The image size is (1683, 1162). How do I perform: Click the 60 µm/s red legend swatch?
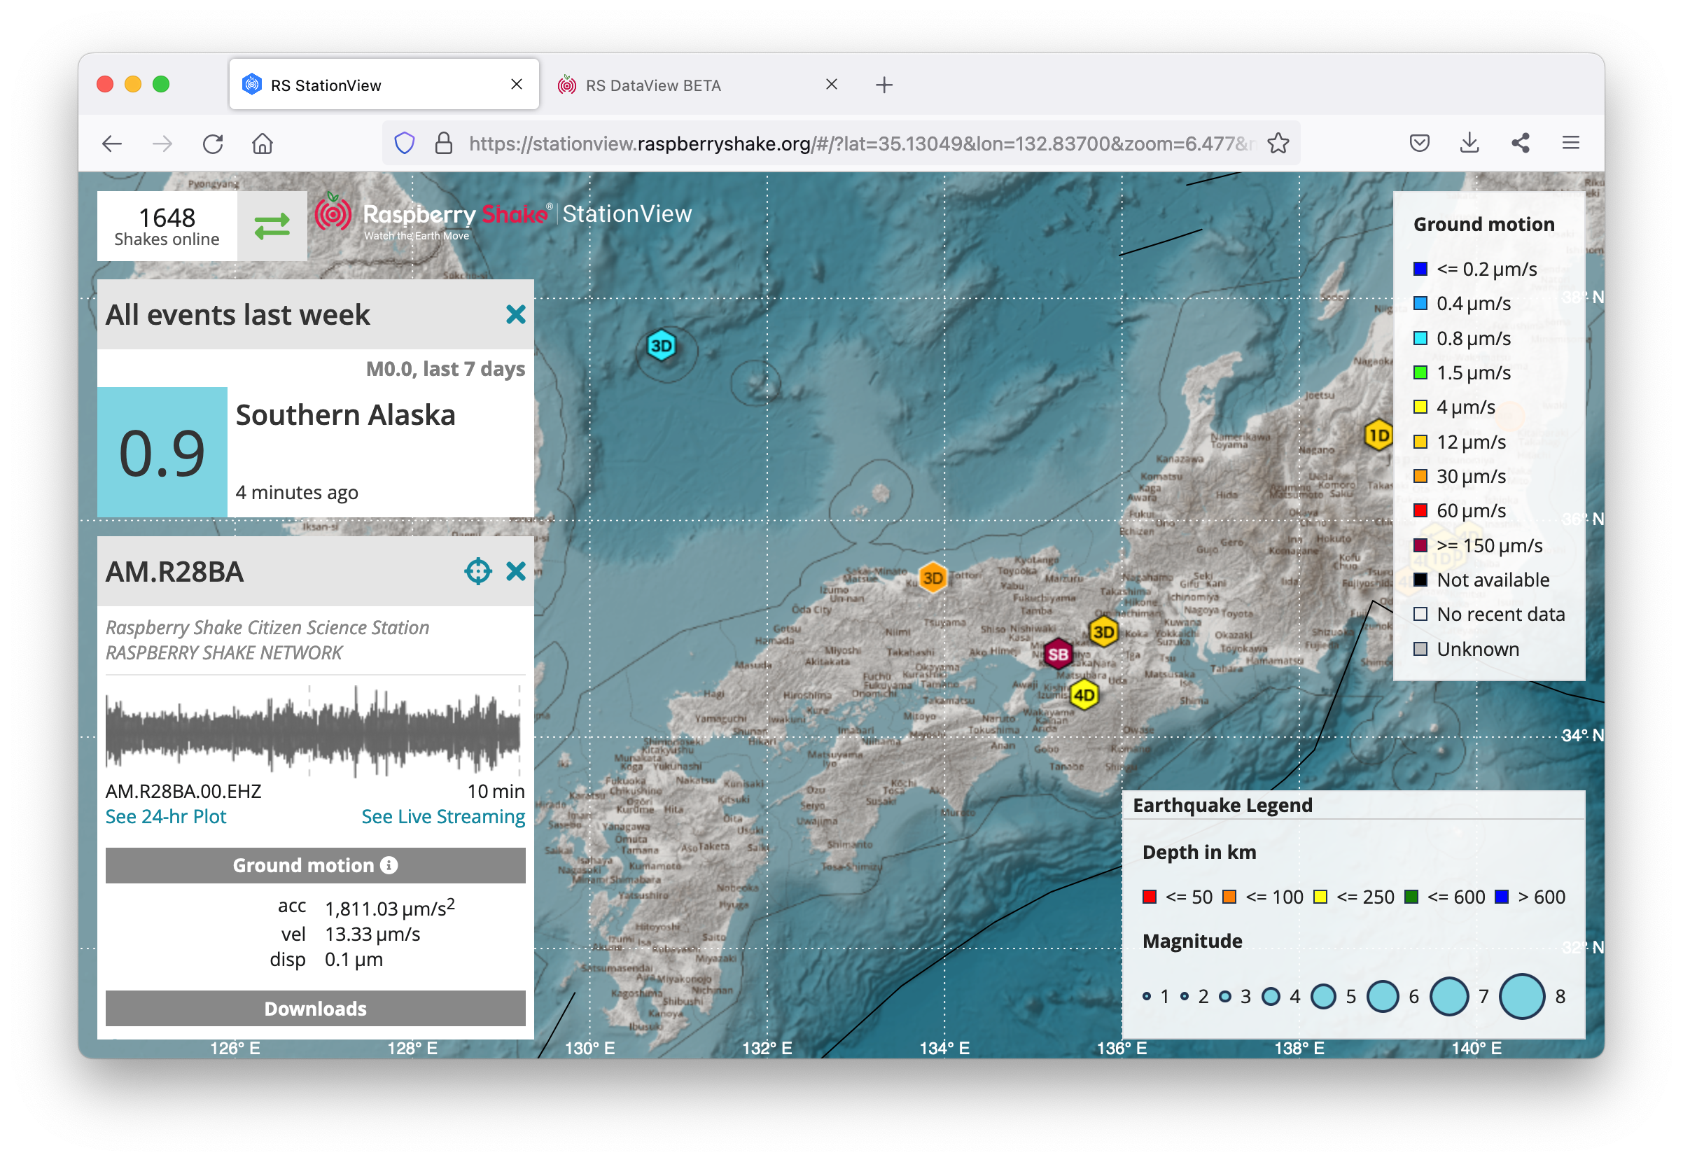(1420, 510)
